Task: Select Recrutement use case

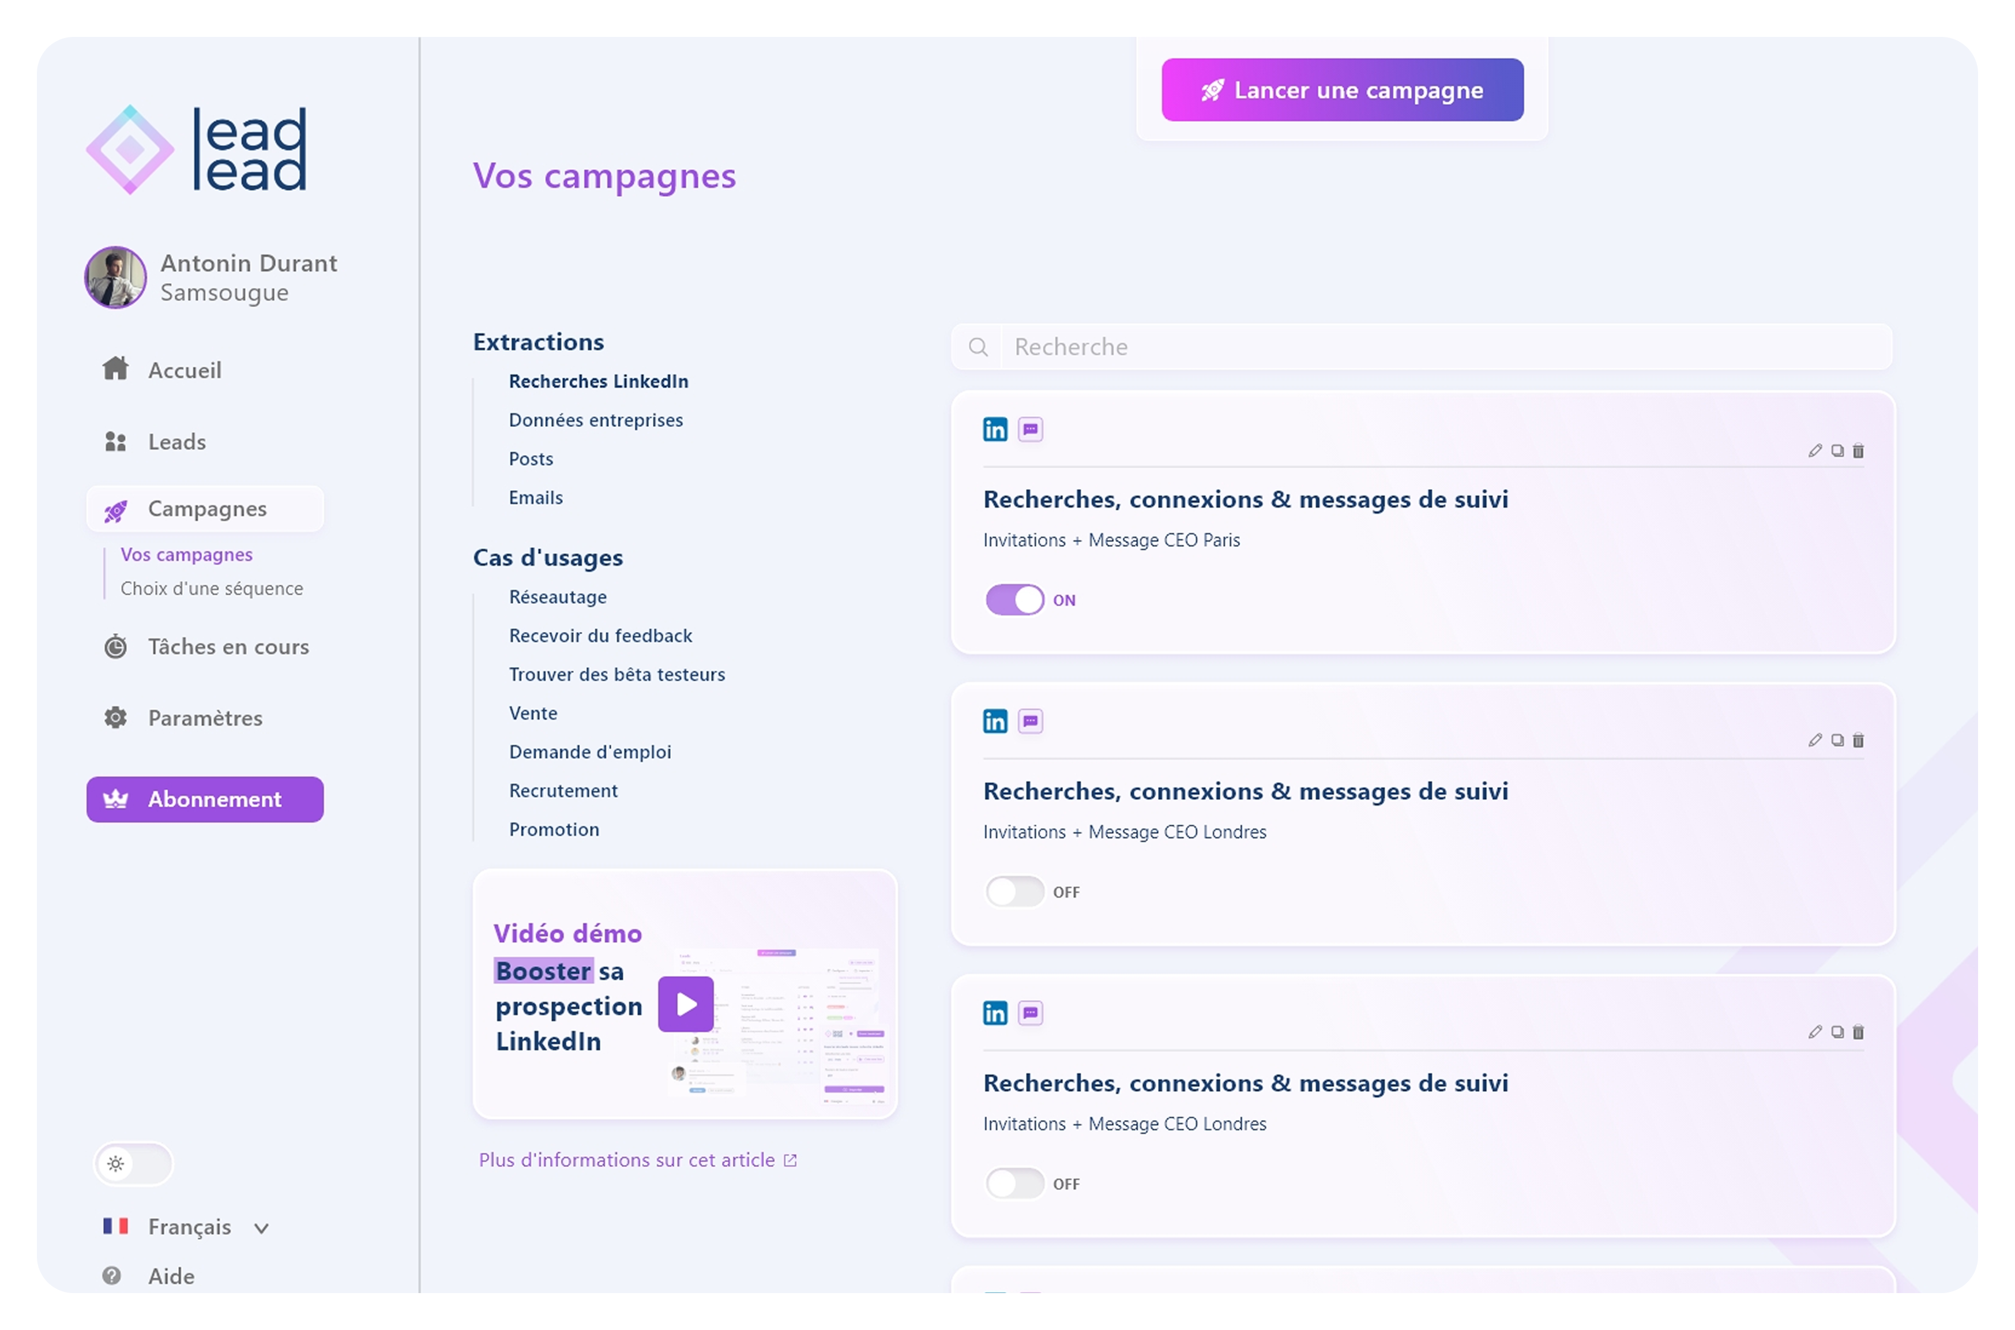Action: [563, 791]
